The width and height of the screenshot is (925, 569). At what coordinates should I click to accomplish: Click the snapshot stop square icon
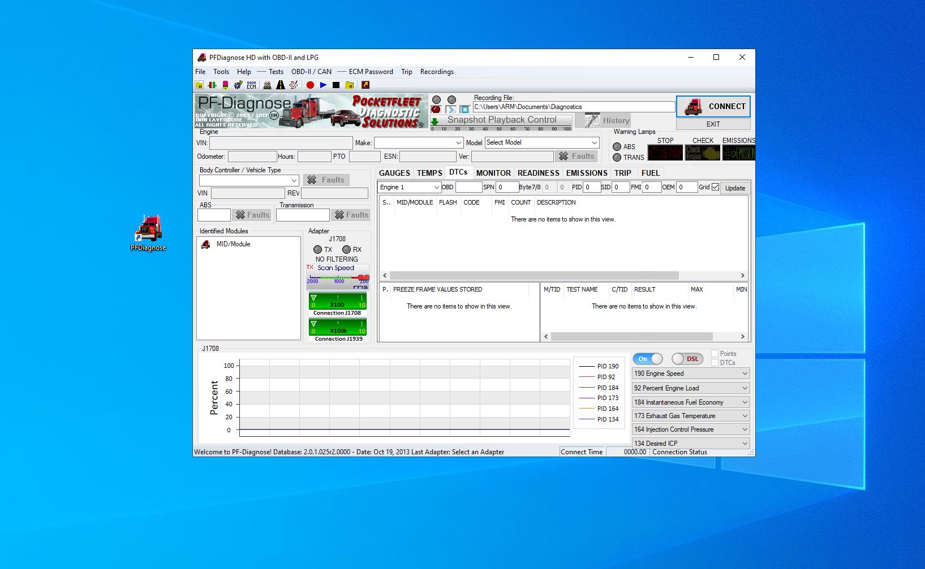pyautogui.click(x=464, y=109)
